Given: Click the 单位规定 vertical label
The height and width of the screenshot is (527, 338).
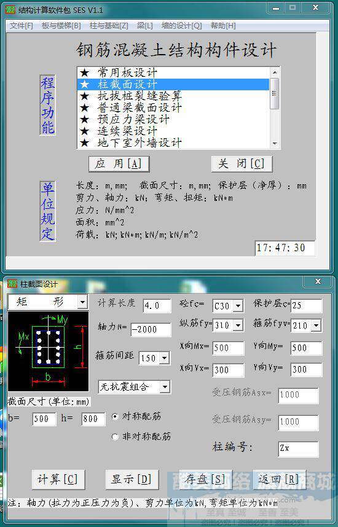Looking at the screenshot, I should click(x=47, y=211).
